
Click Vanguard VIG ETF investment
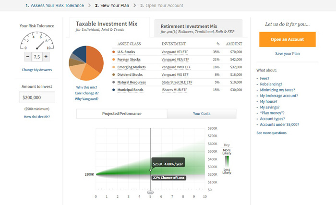pyautogui.click(x=175, y=74)
